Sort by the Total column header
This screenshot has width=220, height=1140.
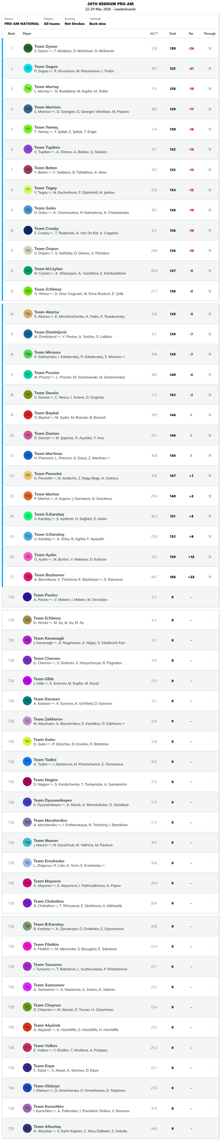coord(172,34)
